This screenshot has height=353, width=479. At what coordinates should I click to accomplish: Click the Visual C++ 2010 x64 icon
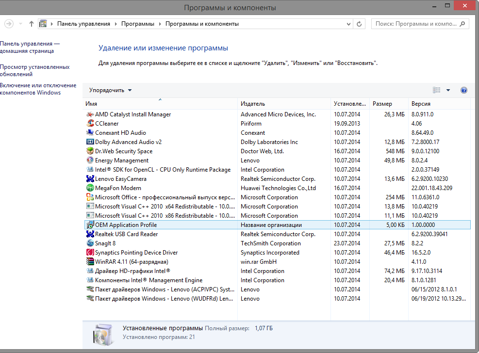90,206
